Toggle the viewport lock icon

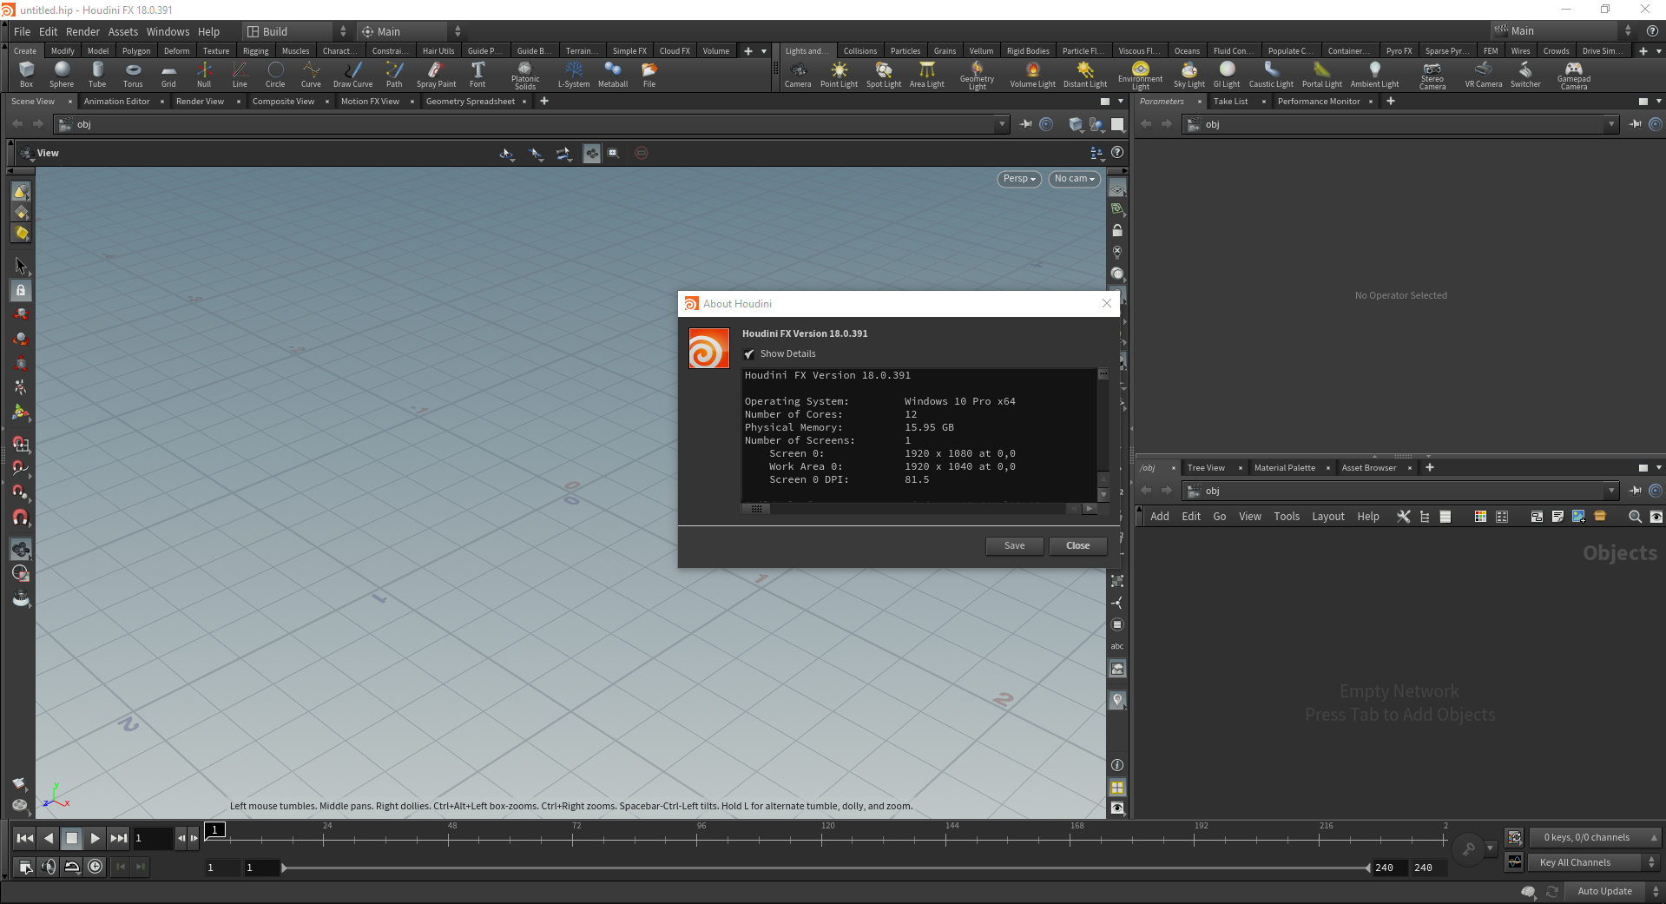tap(1117, 231)
